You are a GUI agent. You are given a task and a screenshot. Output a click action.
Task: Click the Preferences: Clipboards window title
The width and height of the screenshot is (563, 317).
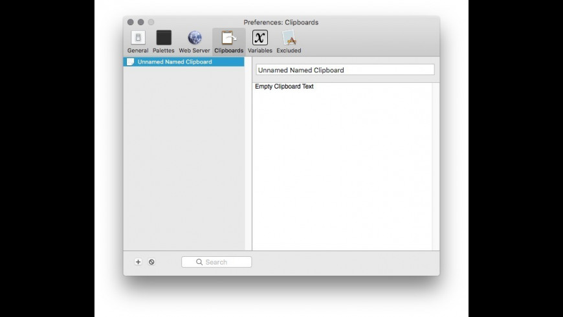(x=281, y=22)
